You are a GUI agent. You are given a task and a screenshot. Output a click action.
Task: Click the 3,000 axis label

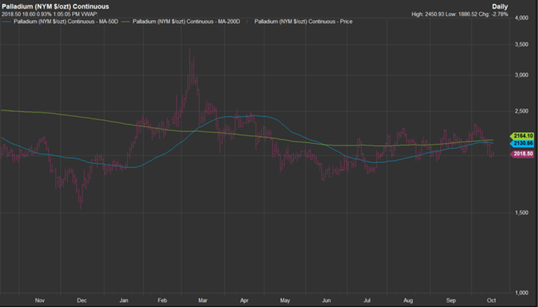(x=522, y=75)
